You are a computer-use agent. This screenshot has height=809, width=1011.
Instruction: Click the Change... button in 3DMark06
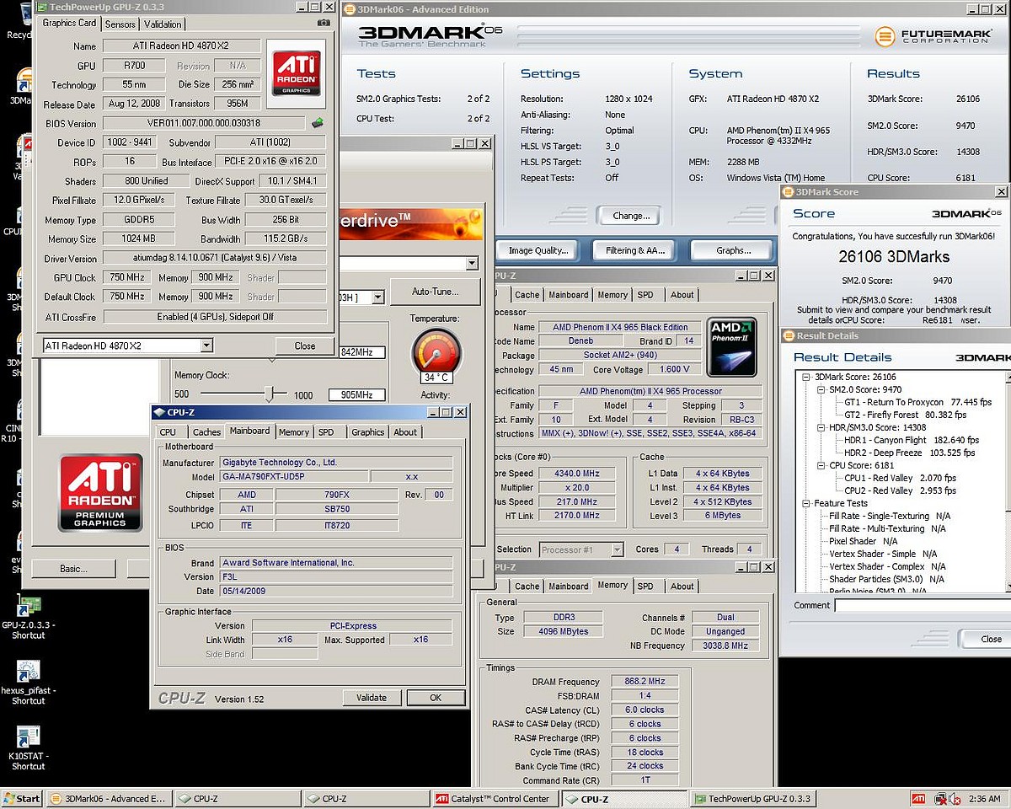pyautogui.click(x=631, y=216)
